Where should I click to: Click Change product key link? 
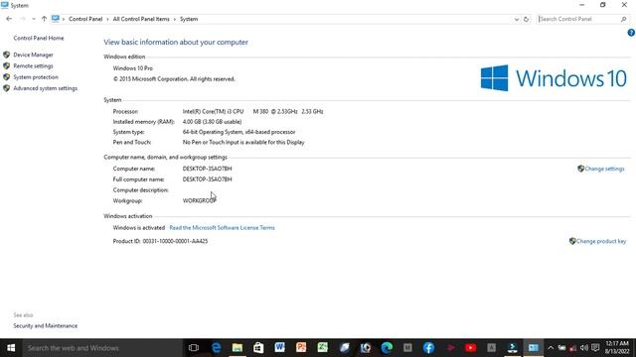point(601,241)
